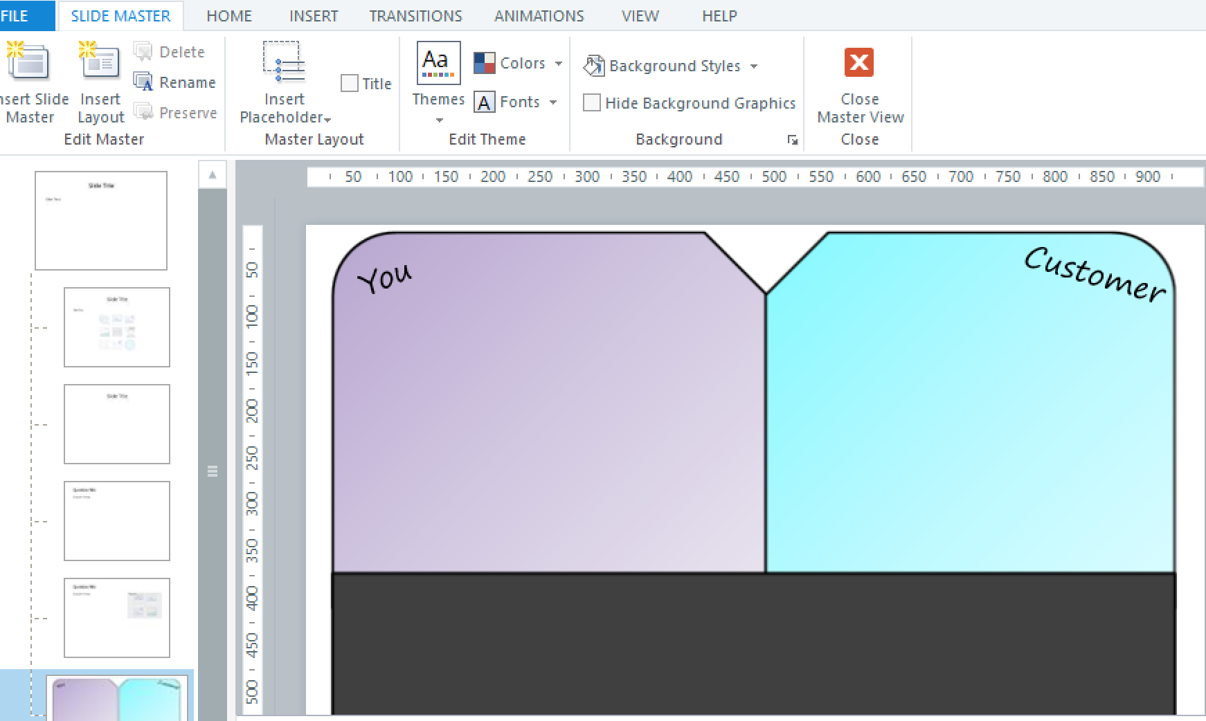Open the Background dialog launcher
1206x721 pixels.
click(792, 140)
